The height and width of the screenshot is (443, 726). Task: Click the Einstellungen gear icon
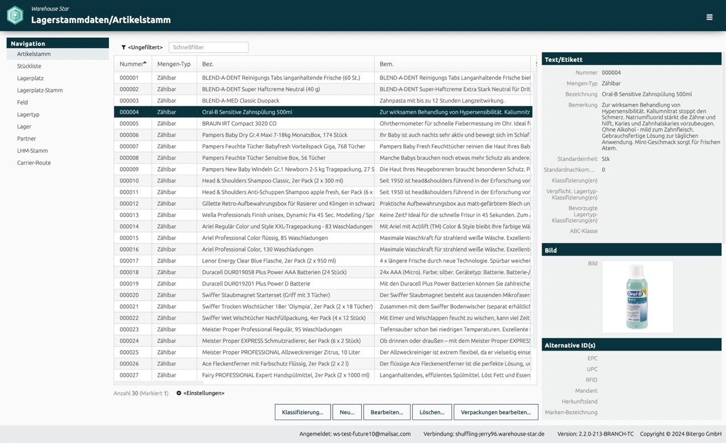tap(179, 393)
